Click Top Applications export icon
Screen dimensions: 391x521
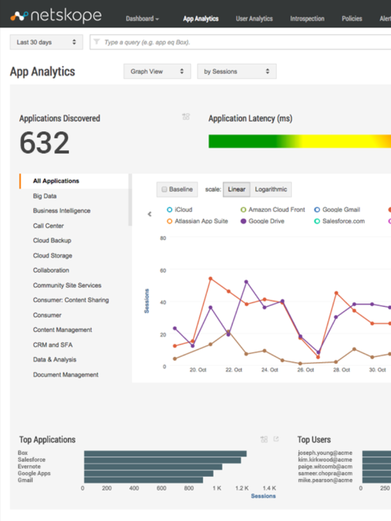[276, 439]
